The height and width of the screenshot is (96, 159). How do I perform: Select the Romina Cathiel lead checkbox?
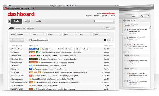pyautogui.click(x=11, y=49)
